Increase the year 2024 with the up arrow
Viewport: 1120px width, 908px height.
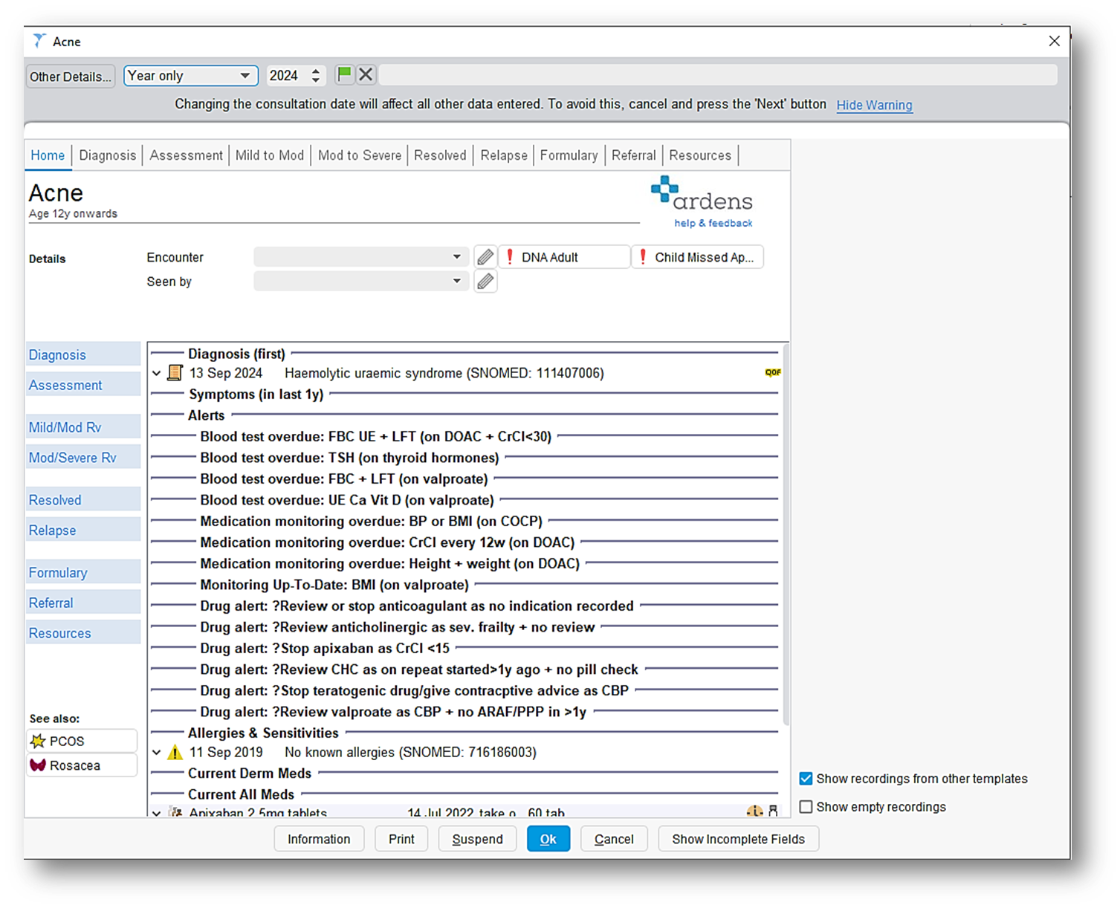pos(316,71)
